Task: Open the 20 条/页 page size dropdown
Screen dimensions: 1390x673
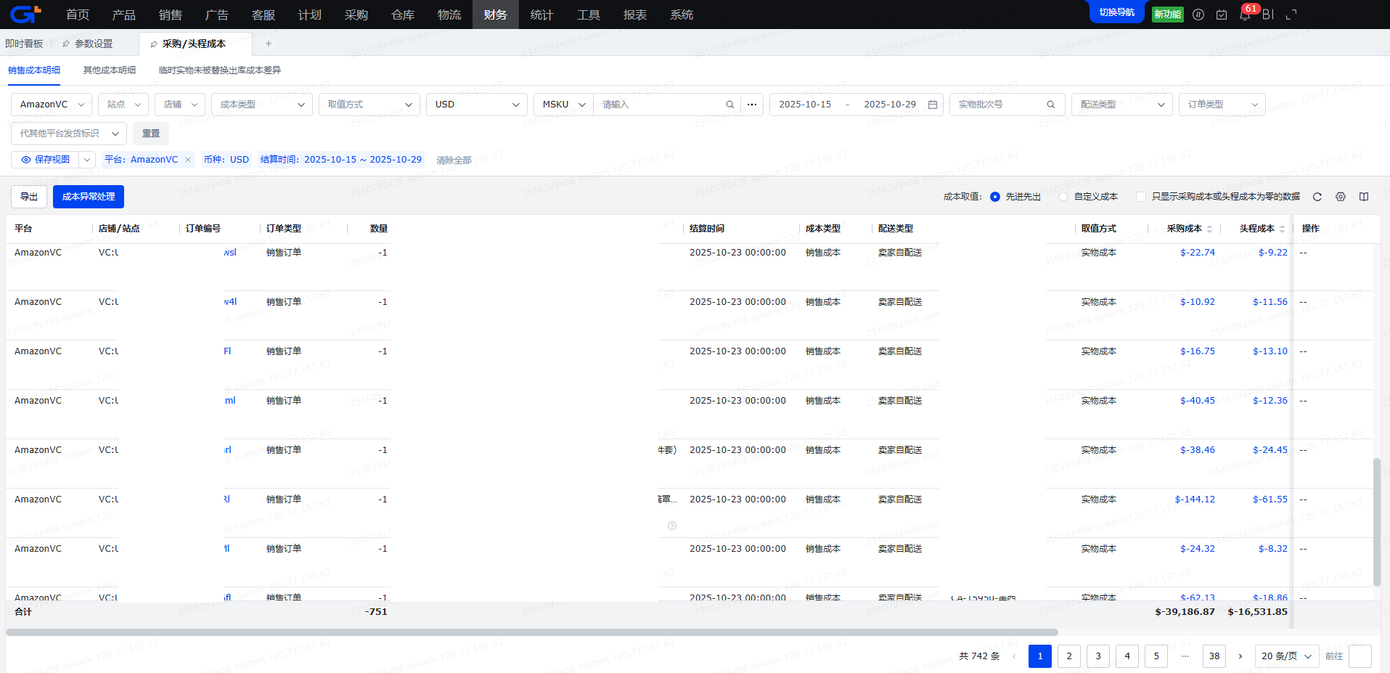Action: (1286, 656)
